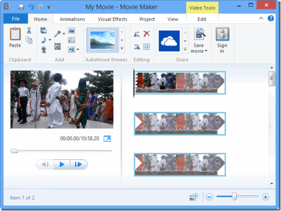This screenshot has height=211, width=281.
Task: Click the red Remove X icon
Action: [146, 34]
